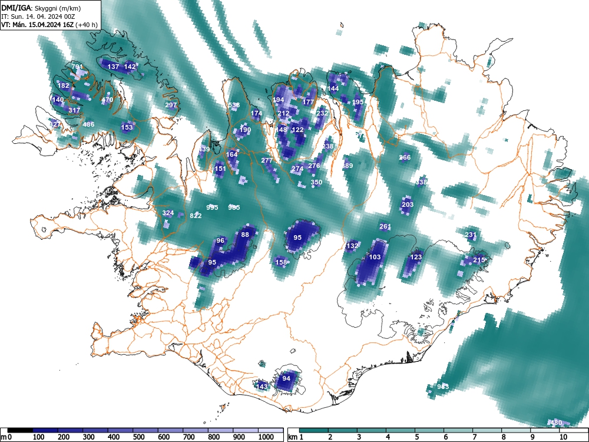Click the visibility value 88
This screenshot has height=442, width=589.
[245, 235]
